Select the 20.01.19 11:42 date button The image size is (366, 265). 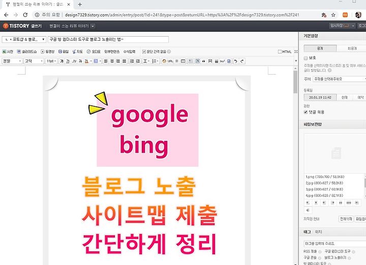point(320,98)
